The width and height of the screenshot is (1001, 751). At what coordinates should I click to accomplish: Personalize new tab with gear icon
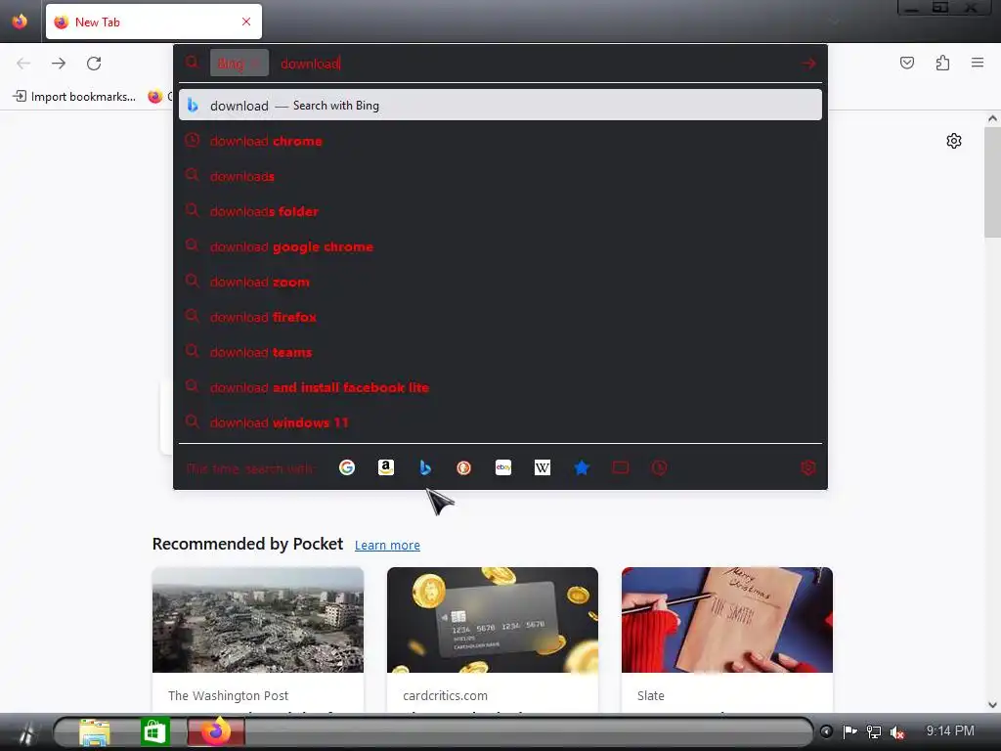click(954, 141)
